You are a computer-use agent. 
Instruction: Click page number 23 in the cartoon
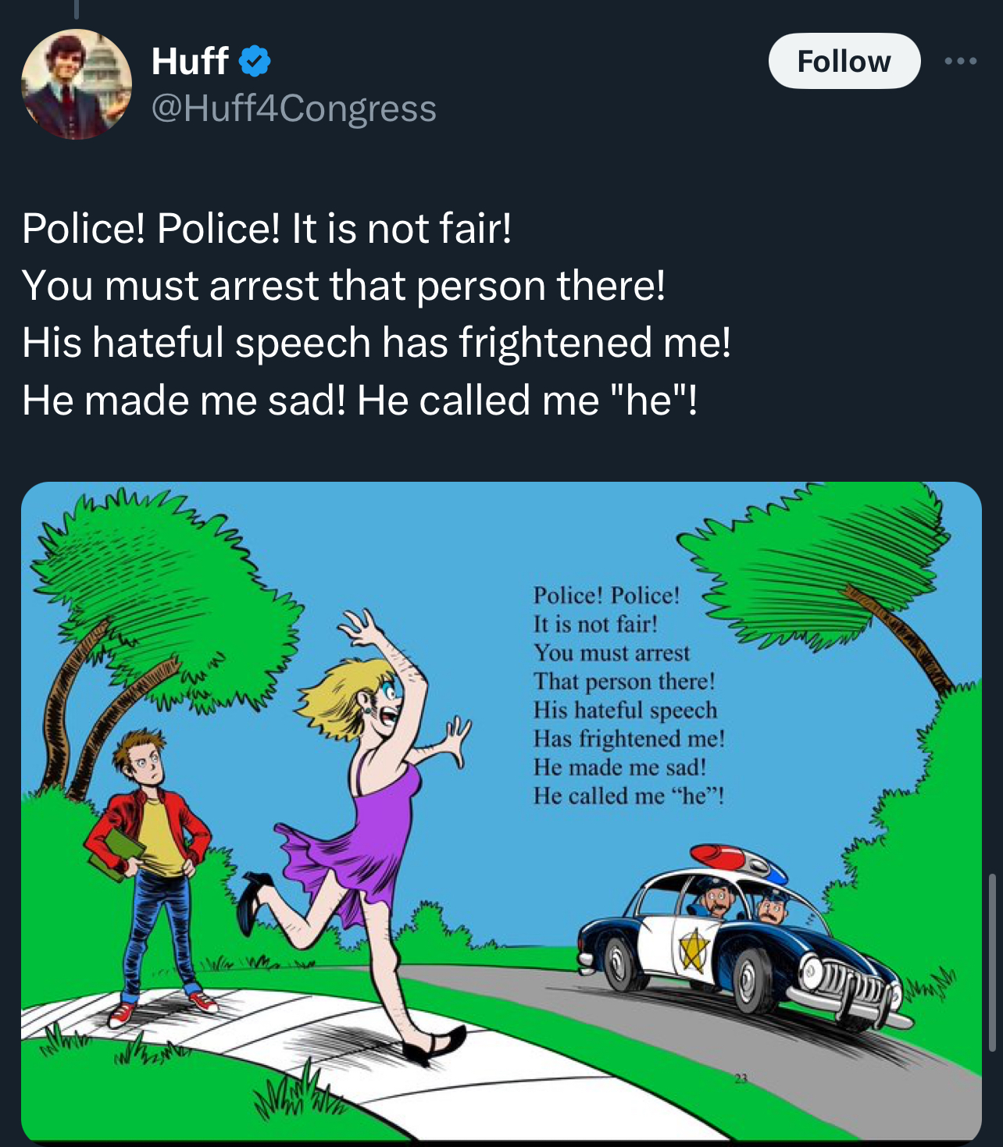tap(741, 1078)
